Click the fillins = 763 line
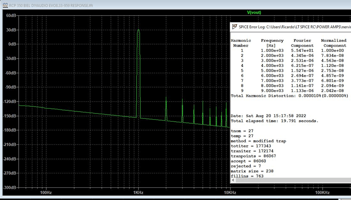The image size is (351, 200). (x=247, y=176)
